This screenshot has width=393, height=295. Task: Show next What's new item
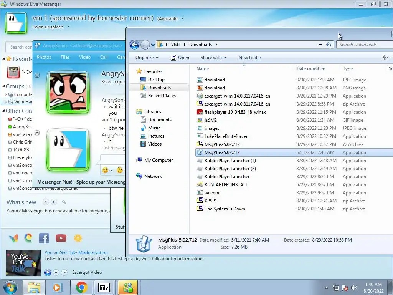click(54, 202)
